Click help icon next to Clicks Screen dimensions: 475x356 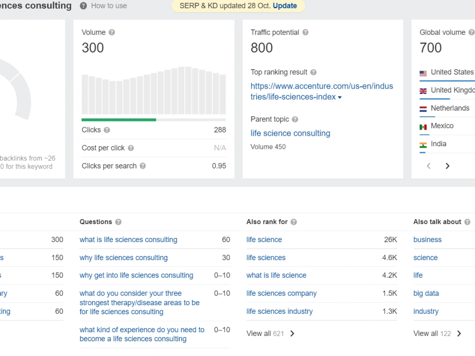pos(106,130)
